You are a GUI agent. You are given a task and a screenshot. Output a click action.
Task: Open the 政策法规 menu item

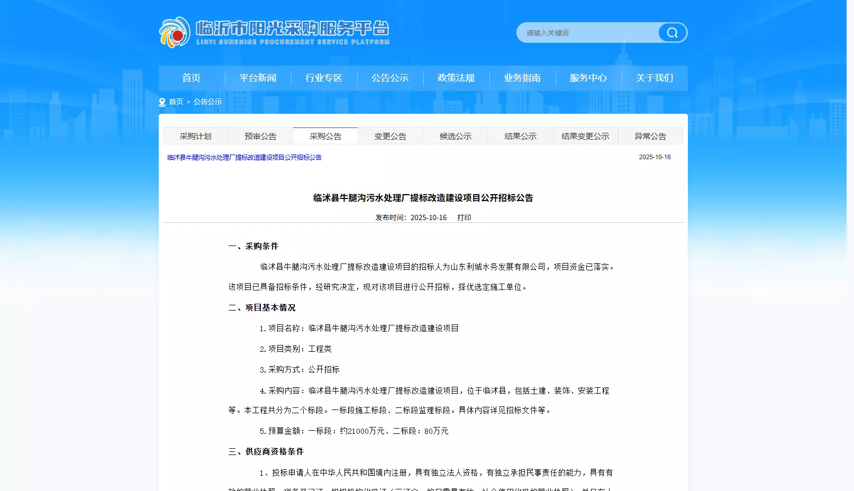click(456, 78)
